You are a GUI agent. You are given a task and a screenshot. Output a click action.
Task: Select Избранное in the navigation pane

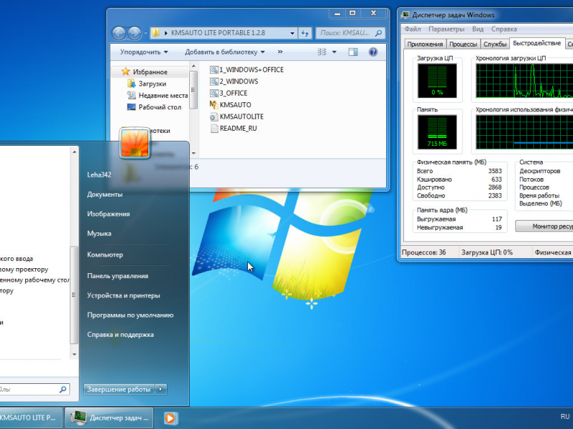145,72
